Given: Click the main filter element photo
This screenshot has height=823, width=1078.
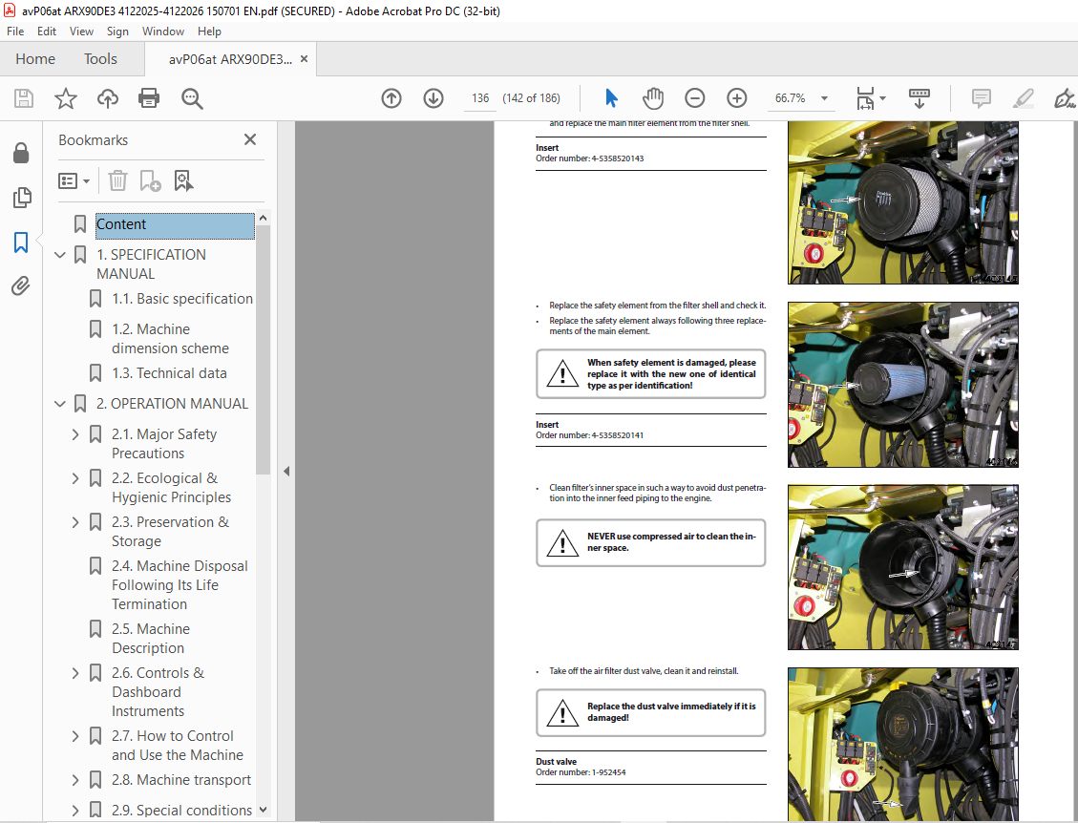Looking at the screenshot, I should (902, 202).
